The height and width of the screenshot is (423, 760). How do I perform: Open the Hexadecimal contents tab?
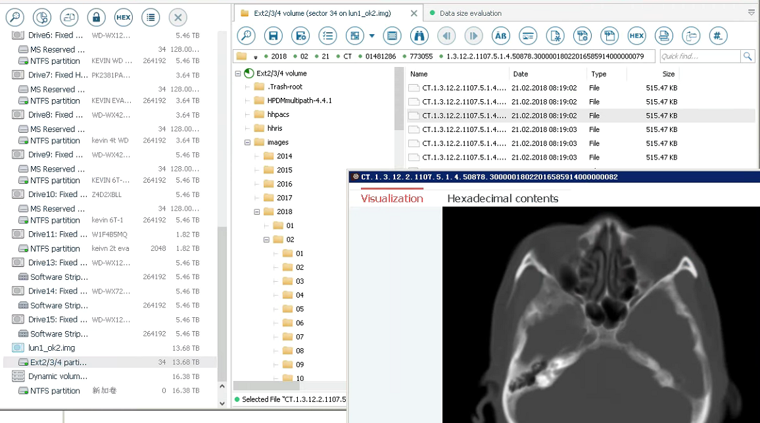tap(503, 198)
